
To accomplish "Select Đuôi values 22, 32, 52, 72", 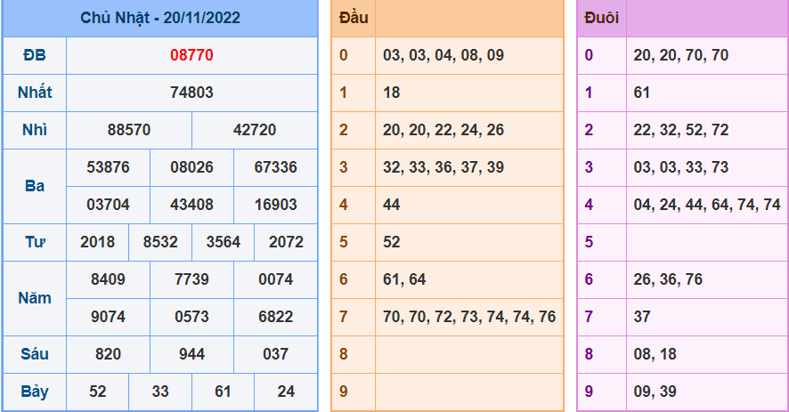I will tap(681, 130).
